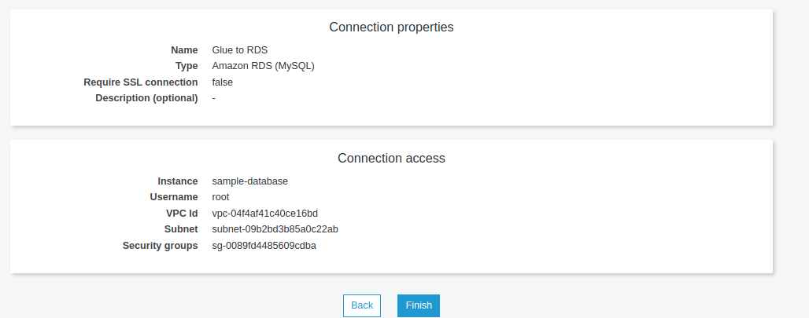
Task: Click the 'Type' field label
Action: point(187,66)
